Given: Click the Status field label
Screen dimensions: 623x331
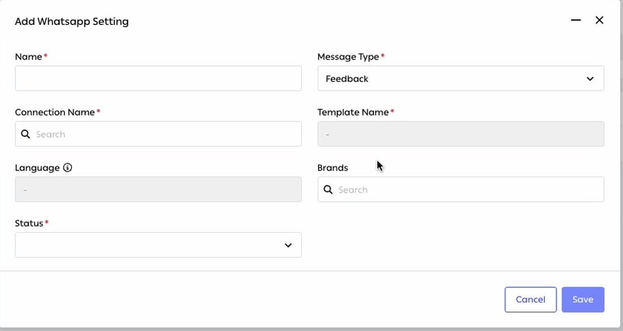Looking at the screenshot, I should click(29, 223).
